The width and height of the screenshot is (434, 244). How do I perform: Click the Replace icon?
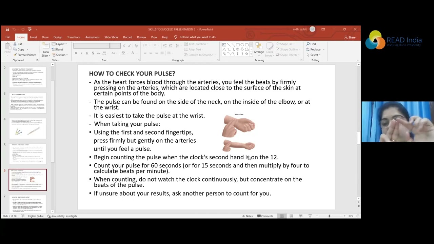pyautogui.click(x=308, y=49)
